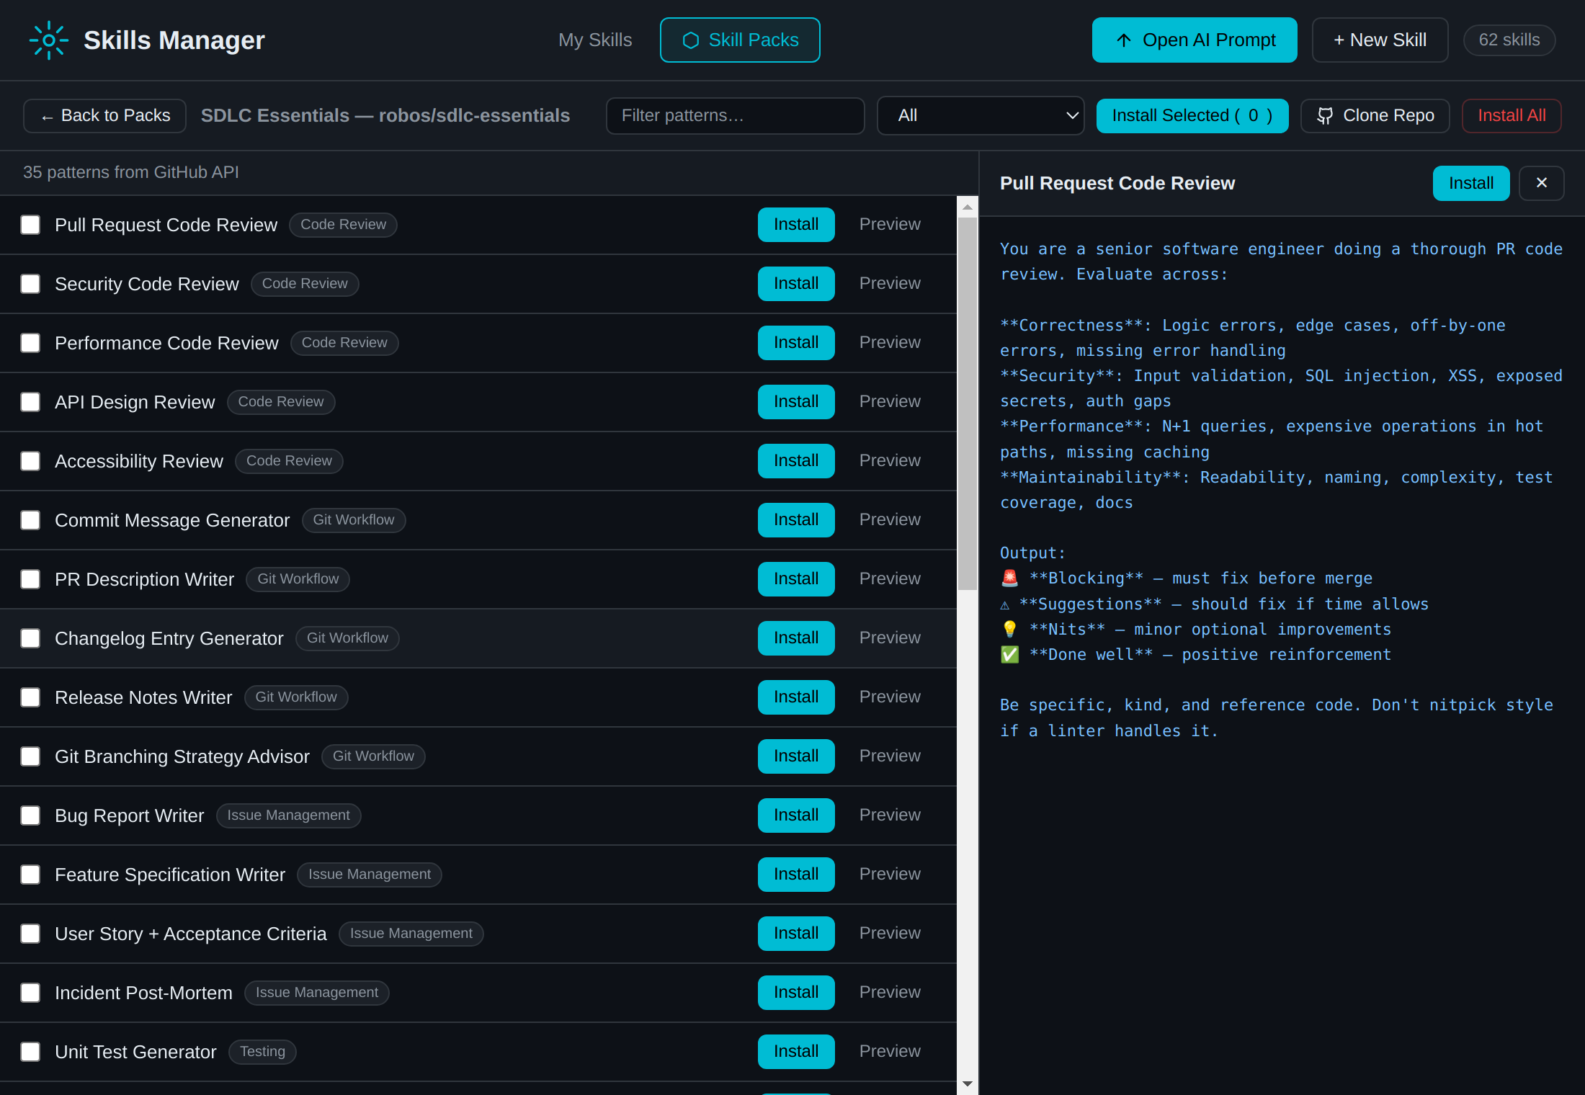Click the Testing tag on Unit Test Generator

pos(262,1052)
